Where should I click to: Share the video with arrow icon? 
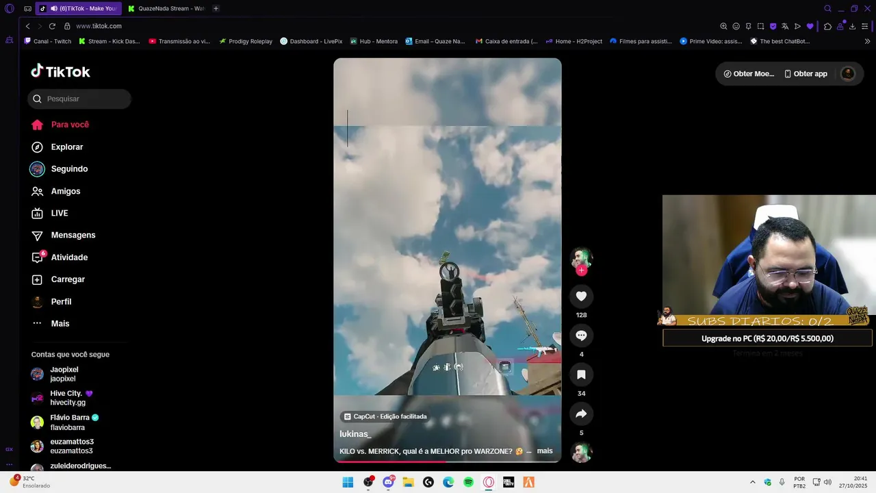pyautogui.click(x=581, y=414)
